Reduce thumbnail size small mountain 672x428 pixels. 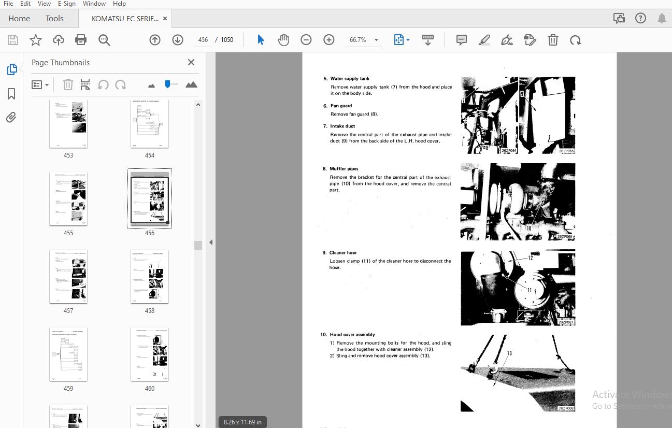click(x=151, y=85)
